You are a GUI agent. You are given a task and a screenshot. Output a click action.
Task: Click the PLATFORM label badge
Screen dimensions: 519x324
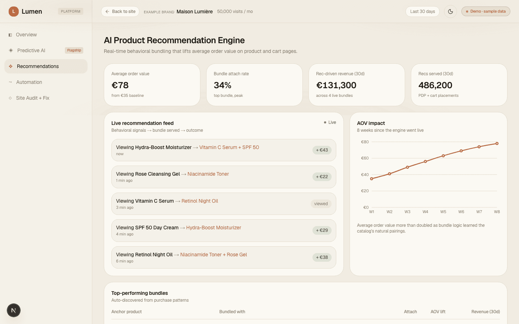71,12
